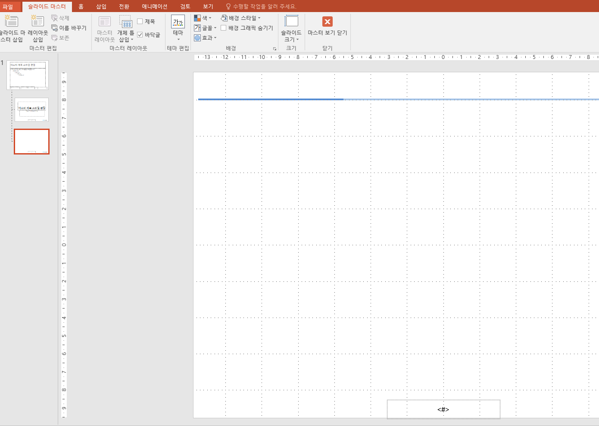
Task: Click the Insert Placeholder (개체 틀 삽입) icon
Action: pos(125,22)
